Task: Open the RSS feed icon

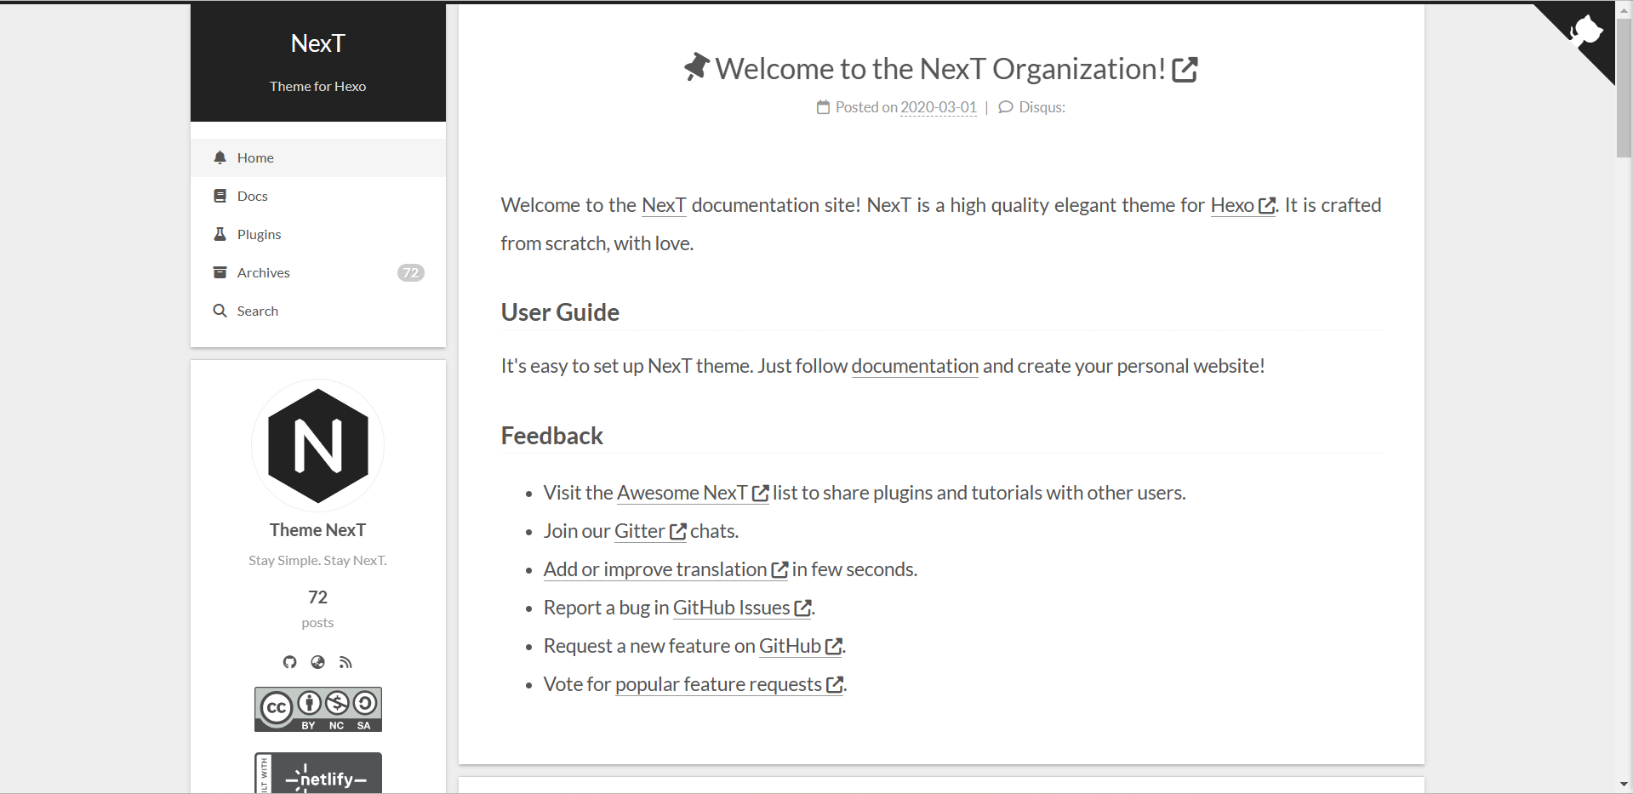Action: (345, 662)
